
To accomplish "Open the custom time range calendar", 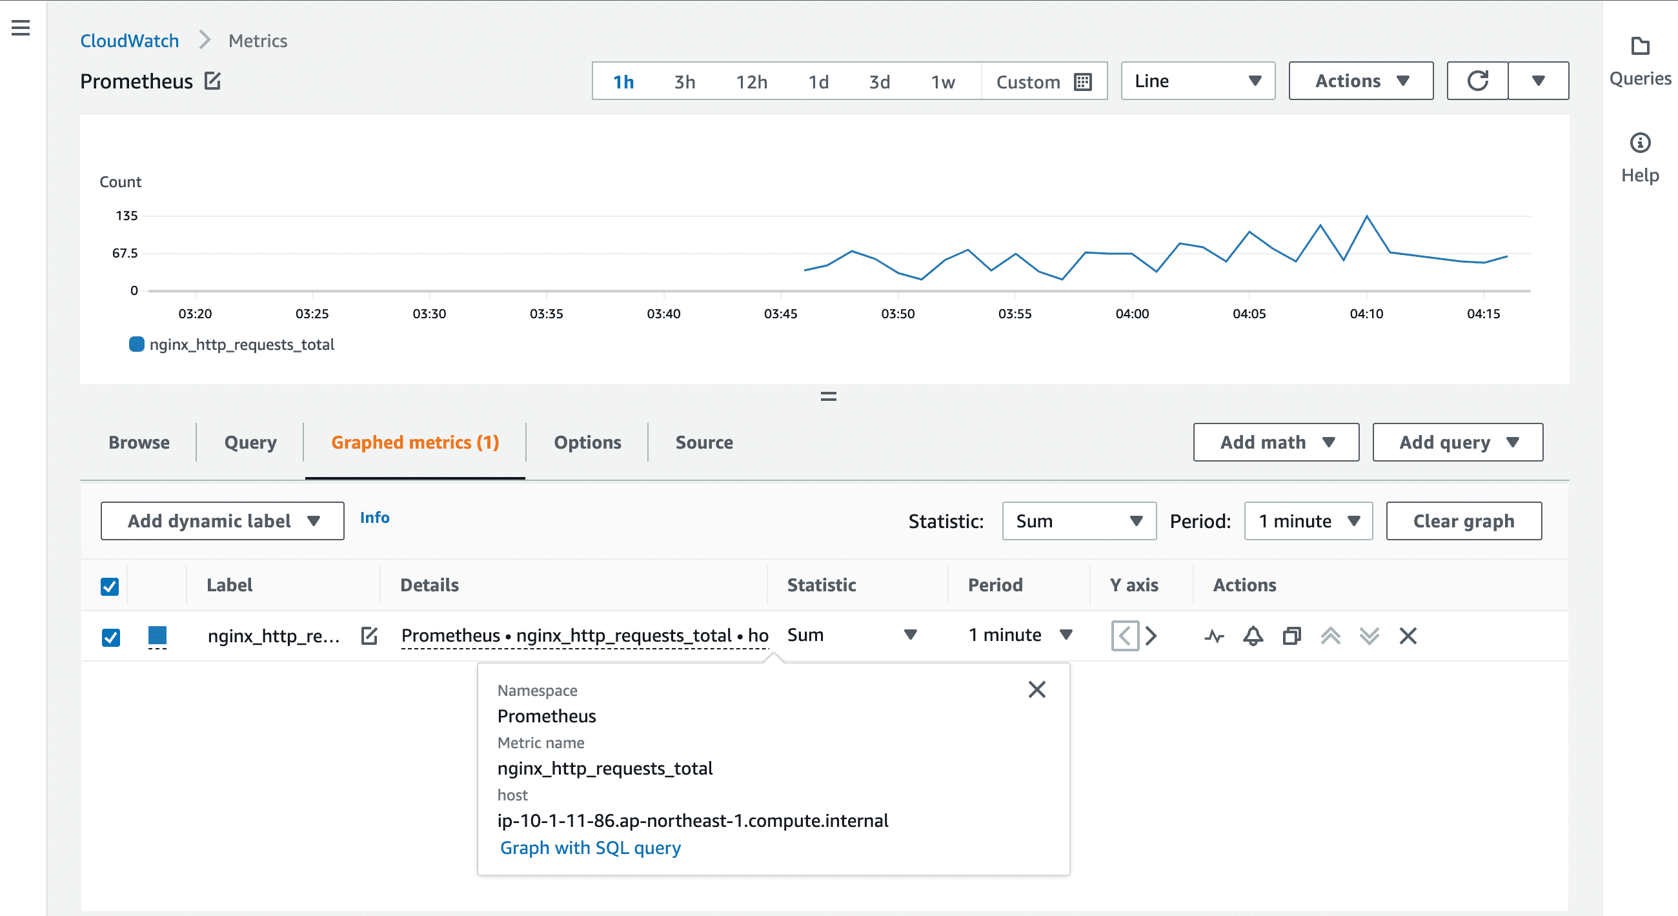I will point(1044,81).
